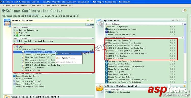Click the MyEclipse Enterprise Workbench icon
Viewport: 191px width, 98px height.
[x=107, y=29]
